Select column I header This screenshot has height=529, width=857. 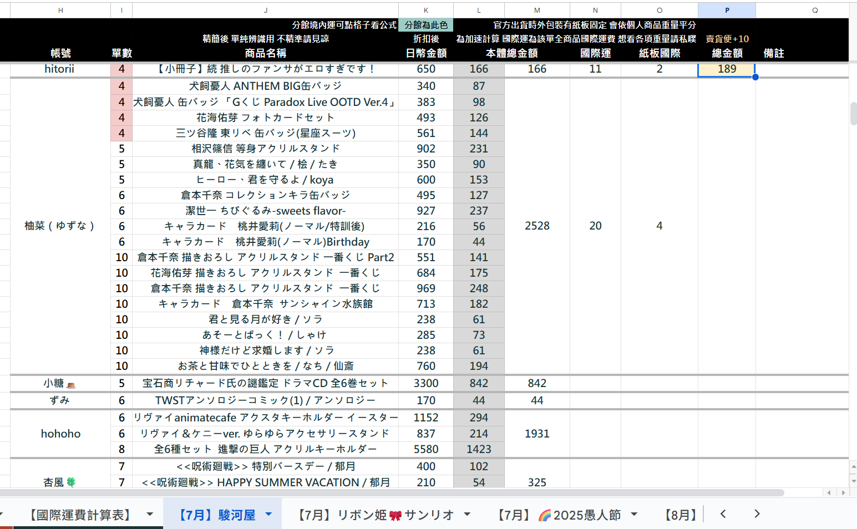pos(121,10)
